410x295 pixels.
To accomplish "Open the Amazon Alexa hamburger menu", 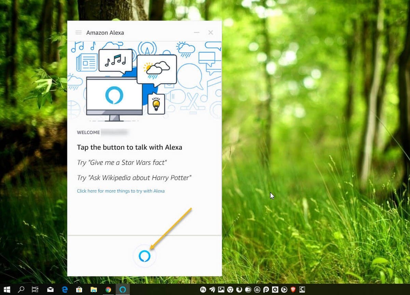I will tap(79, 33).
